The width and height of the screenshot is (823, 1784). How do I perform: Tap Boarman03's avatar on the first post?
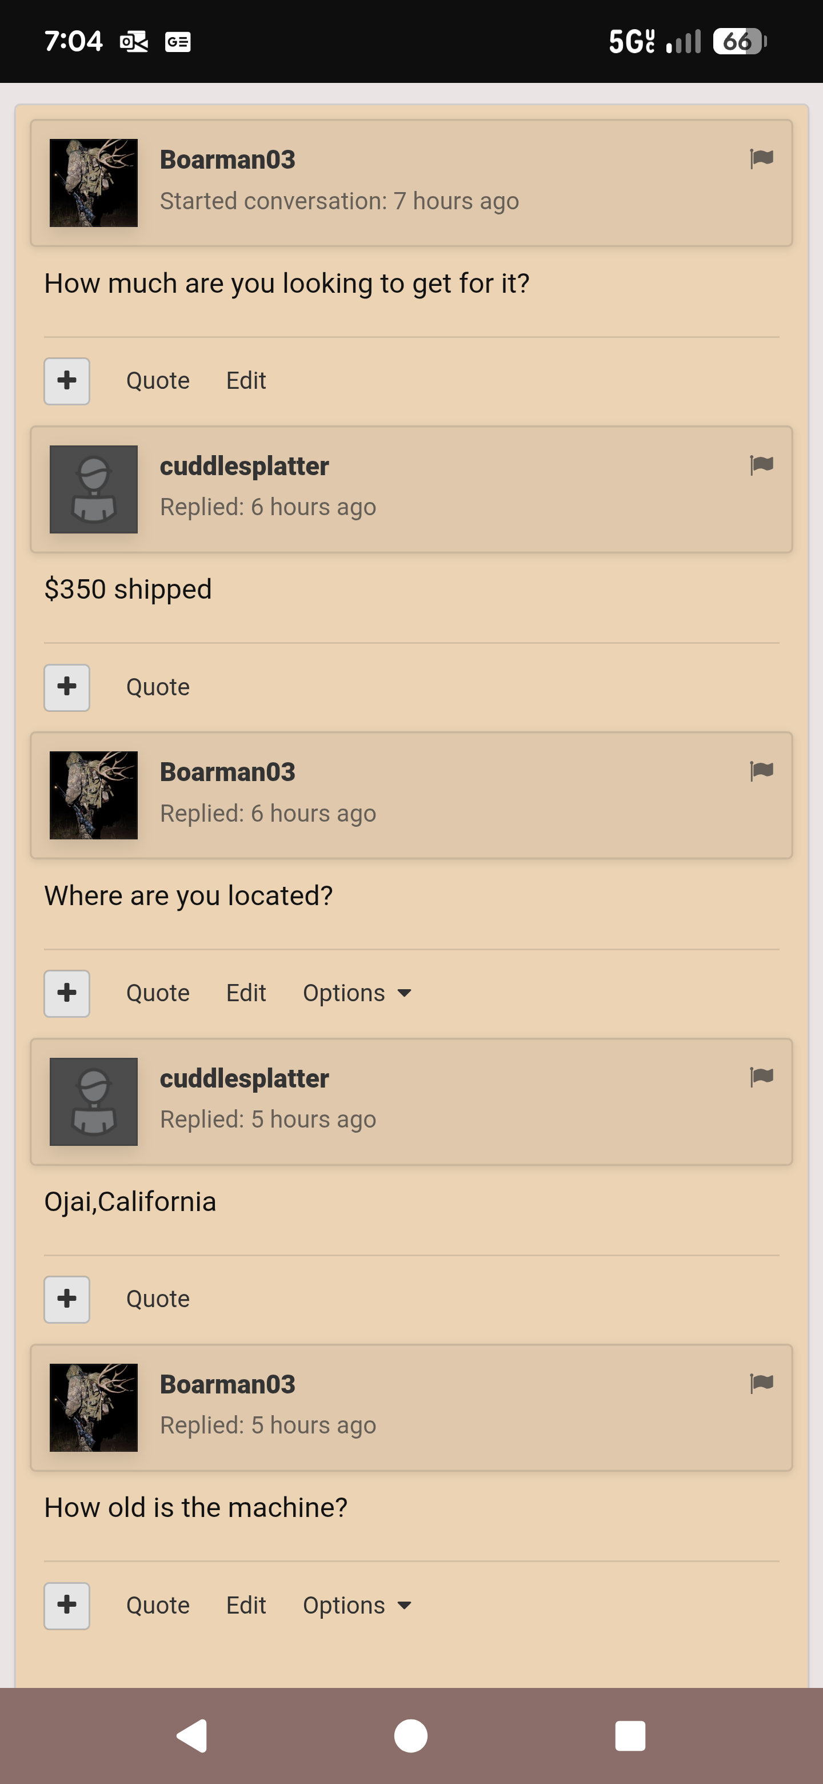coord(93,183)
